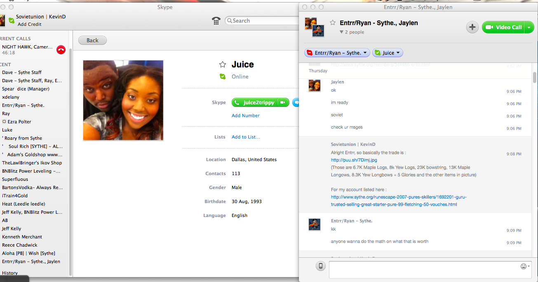538x282 pixels.
Task: Click Juice's green Online status icon
Action: point(223,76)
